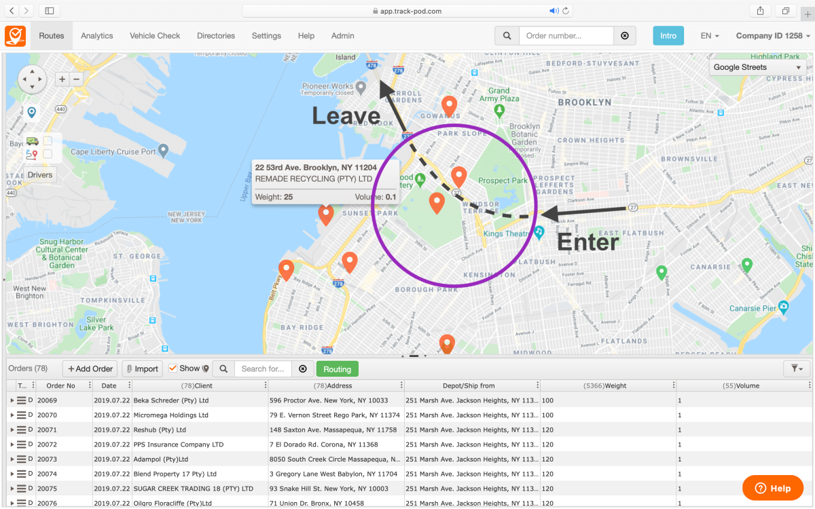Image resolution: width=815 pixels, height=509 pixels.
Task: Click the orange pin near Belt Pkwy
Action: (286, 270)
